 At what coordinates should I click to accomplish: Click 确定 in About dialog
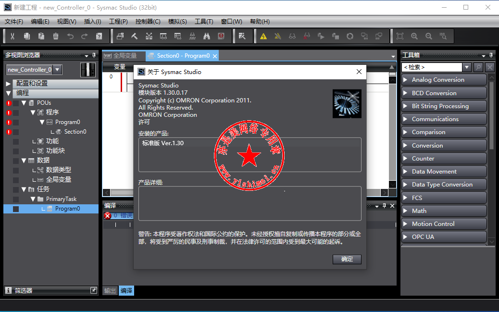coord(347,259)
